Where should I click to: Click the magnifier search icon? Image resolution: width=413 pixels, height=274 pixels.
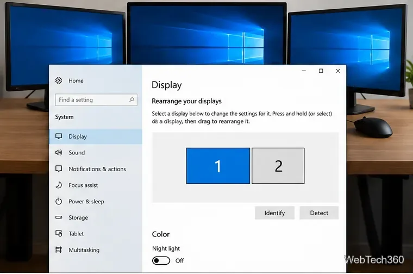pyautogui.click(x=132, y=99)
